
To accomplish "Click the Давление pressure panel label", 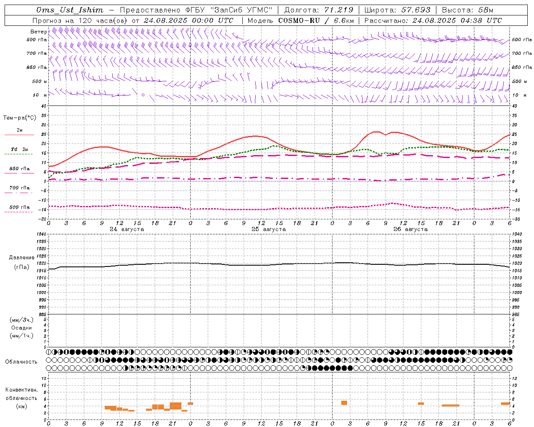I will coord(22,258).
